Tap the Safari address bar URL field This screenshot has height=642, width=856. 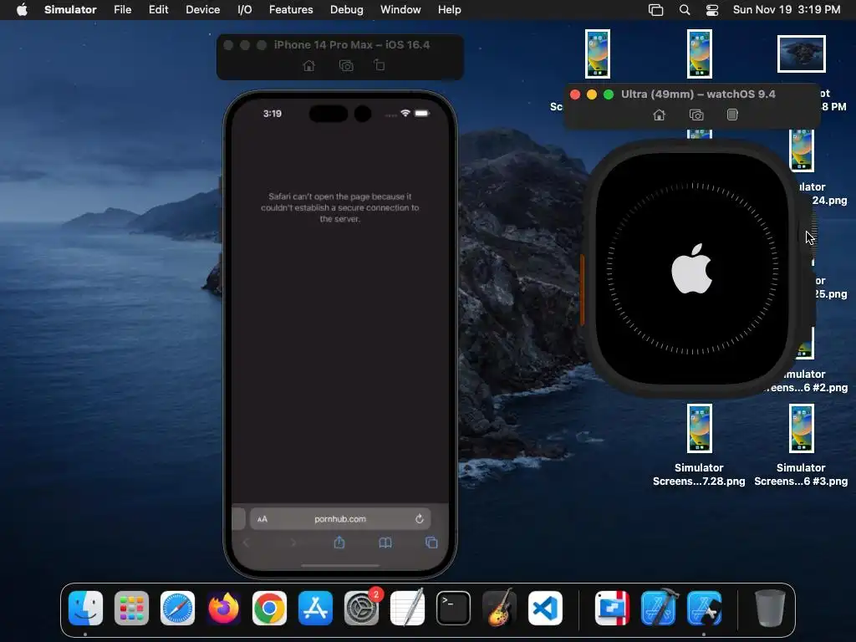click(x=340, y=518)
